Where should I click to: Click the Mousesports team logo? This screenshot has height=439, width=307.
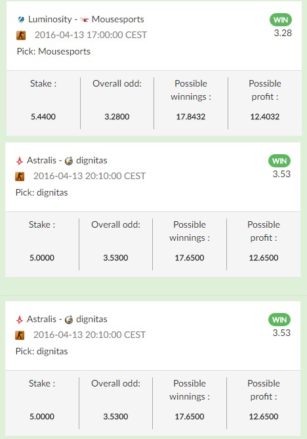coord(85,20)
